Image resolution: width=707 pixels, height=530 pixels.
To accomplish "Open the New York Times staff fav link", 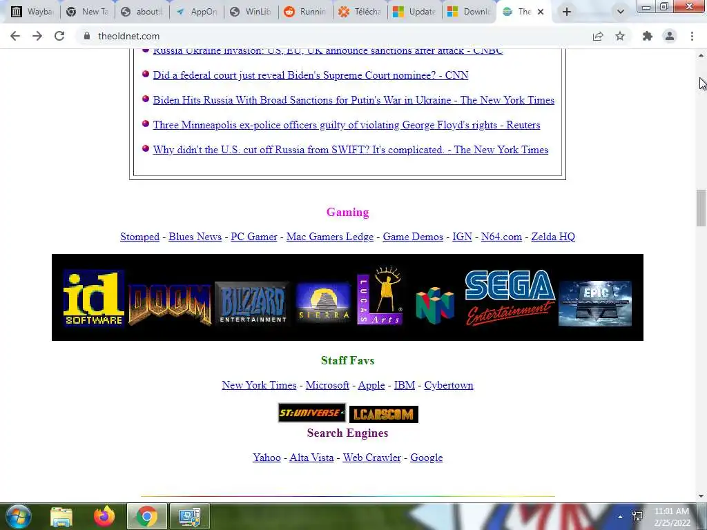I will point(260,385).
